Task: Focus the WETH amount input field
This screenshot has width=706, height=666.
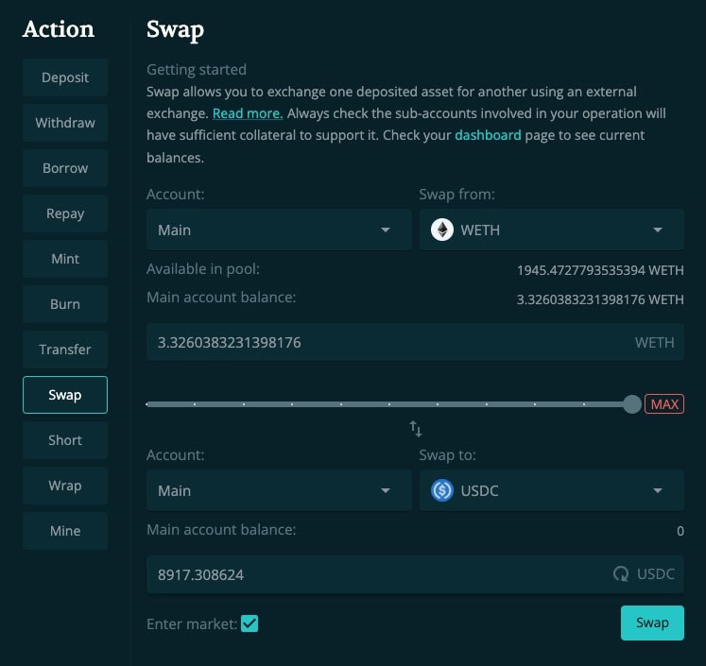Action: point(415,342)
